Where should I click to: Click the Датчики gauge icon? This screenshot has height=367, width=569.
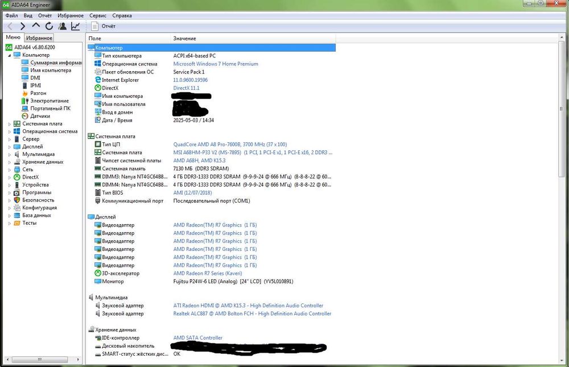click(24, 116)
